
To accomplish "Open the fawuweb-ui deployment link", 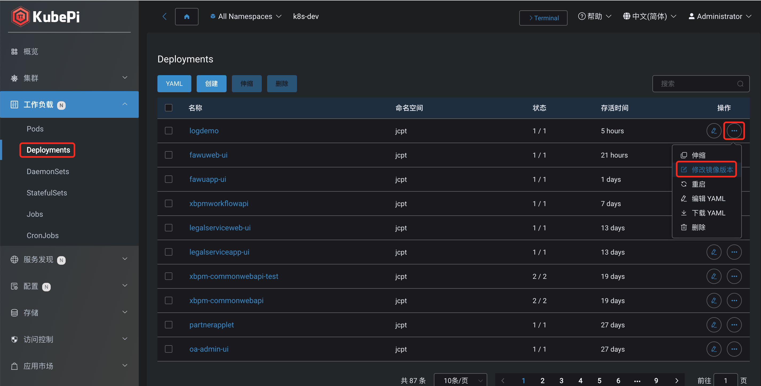I will point(208,155).
